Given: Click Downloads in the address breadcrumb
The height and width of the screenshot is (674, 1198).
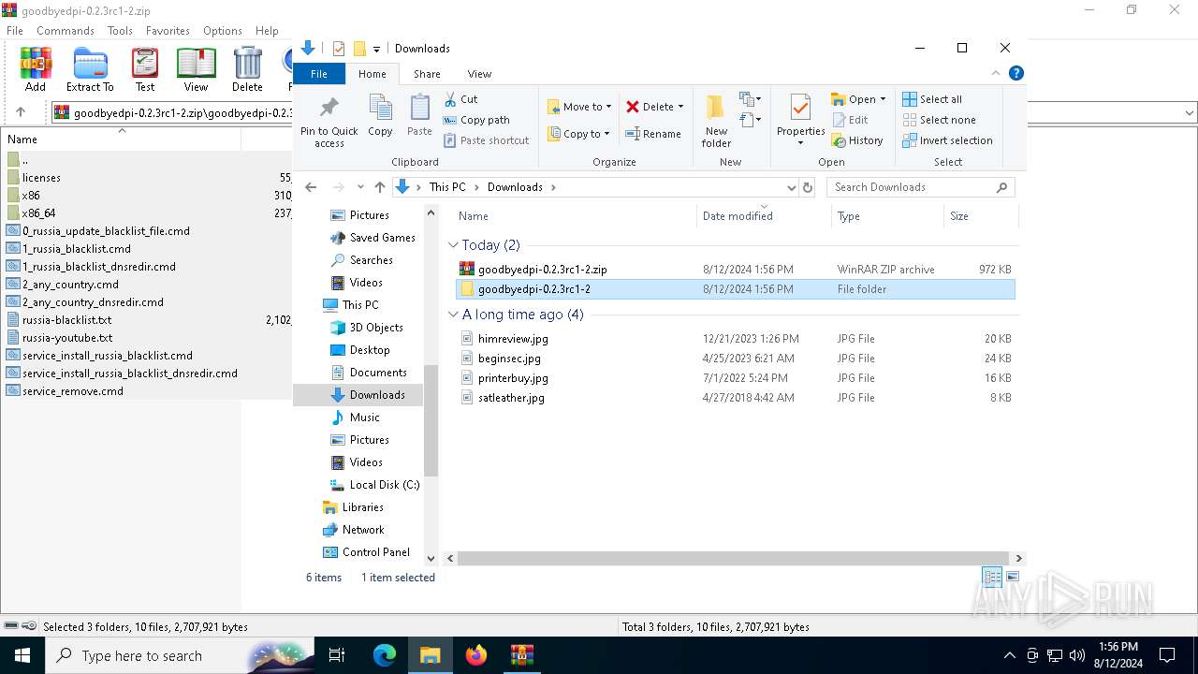Looking at the screenshot, I should coord(515,187).
